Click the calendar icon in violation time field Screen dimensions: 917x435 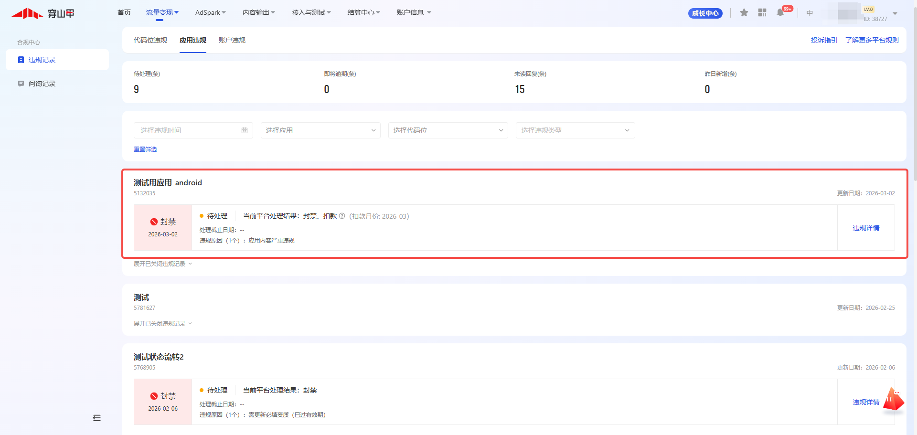[x=245, y=130]
